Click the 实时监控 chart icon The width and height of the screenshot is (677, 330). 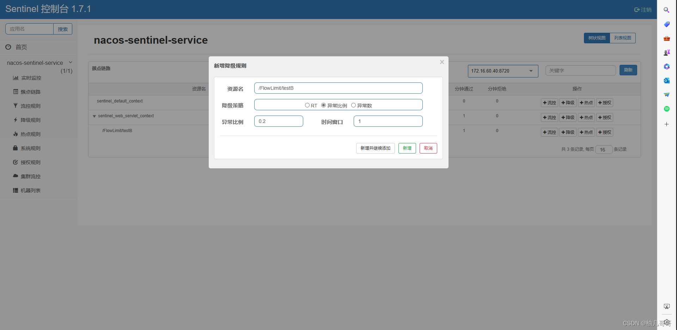[x=16, y=78]
